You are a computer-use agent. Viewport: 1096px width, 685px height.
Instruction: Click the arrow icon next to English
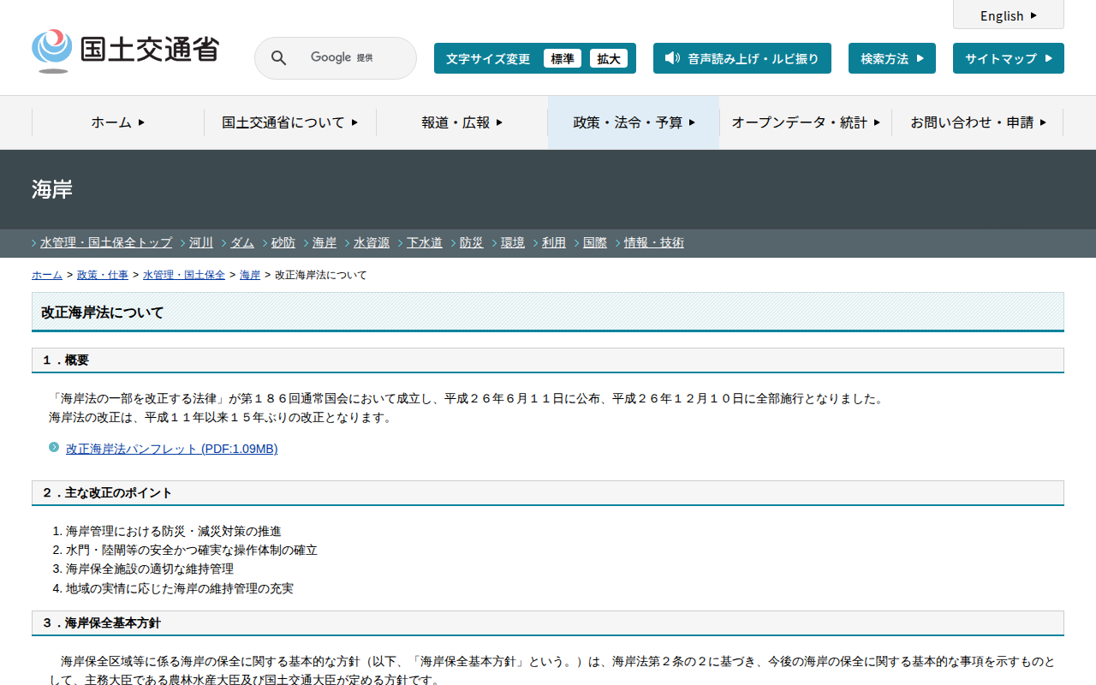[x=1033, y=15]
